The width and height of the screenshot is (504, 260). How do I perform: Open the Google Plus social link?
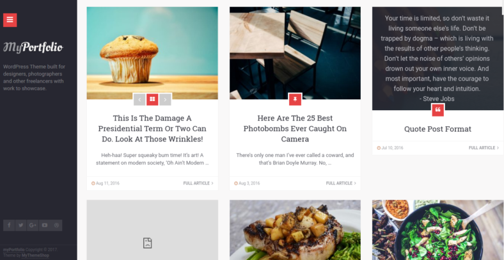point(33,225)
